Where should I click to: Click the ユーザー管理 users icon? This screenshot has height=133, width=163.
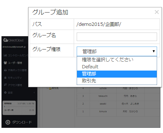[x=5, y=63]
